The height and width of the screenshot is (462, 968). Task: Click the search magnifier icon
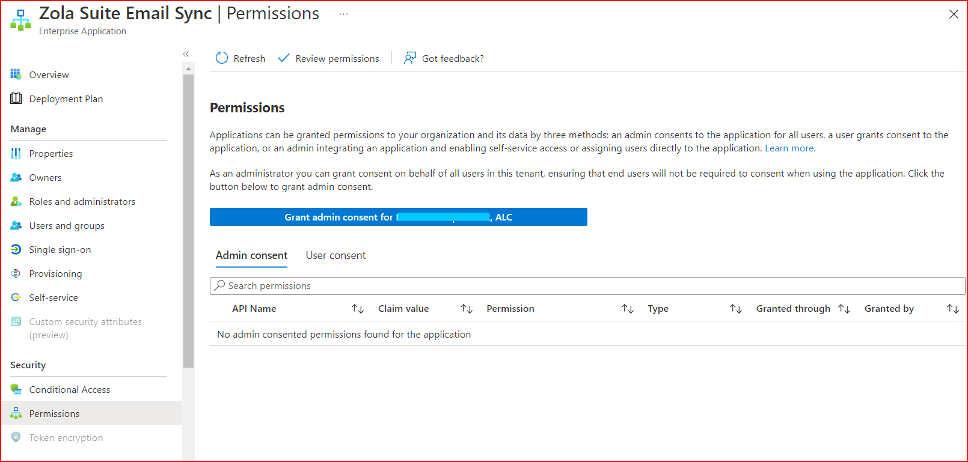220,285
